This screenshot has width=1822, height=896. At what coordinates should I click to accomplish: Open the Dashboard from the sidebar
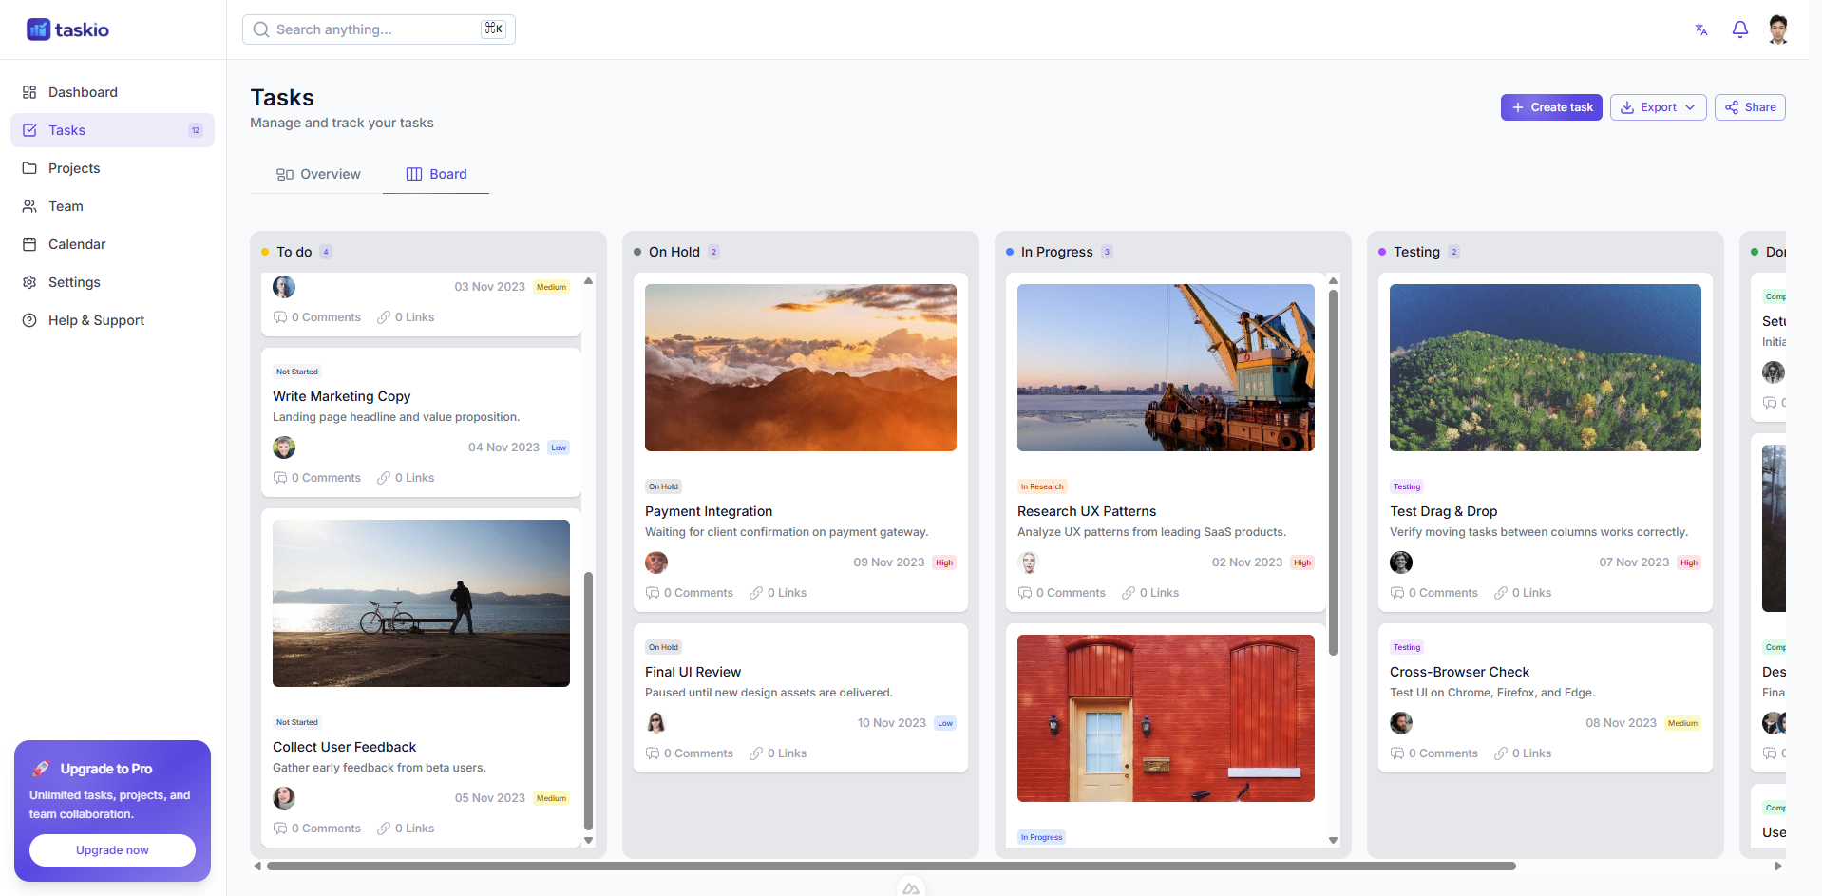point(29,92)
